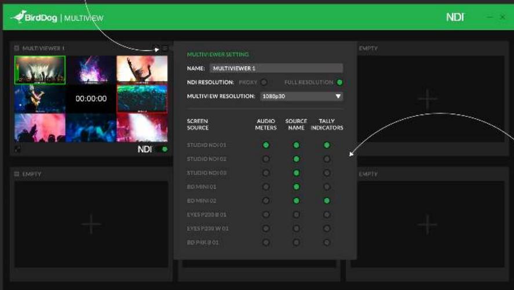The width and height of the screenshot is (514, 290).
Task: Enable tally indicators for STUDIO NDI 03
Action: pos(327,173)
